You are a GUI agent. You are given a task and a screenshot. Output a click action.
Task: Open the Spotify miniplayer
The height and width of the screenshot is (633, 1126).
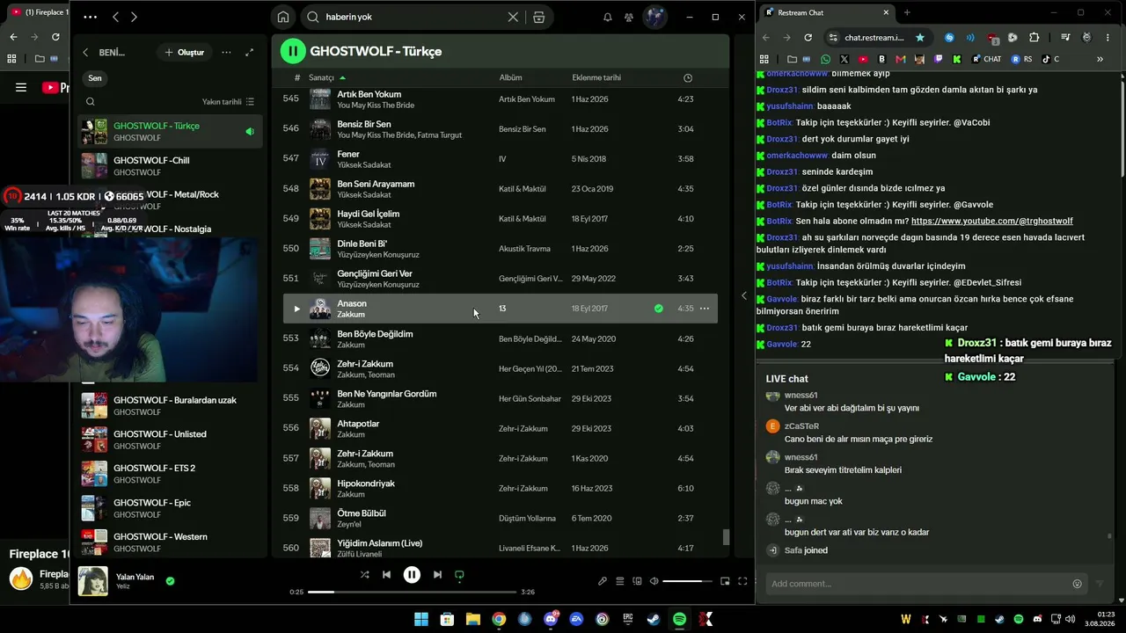click(725, 581)
